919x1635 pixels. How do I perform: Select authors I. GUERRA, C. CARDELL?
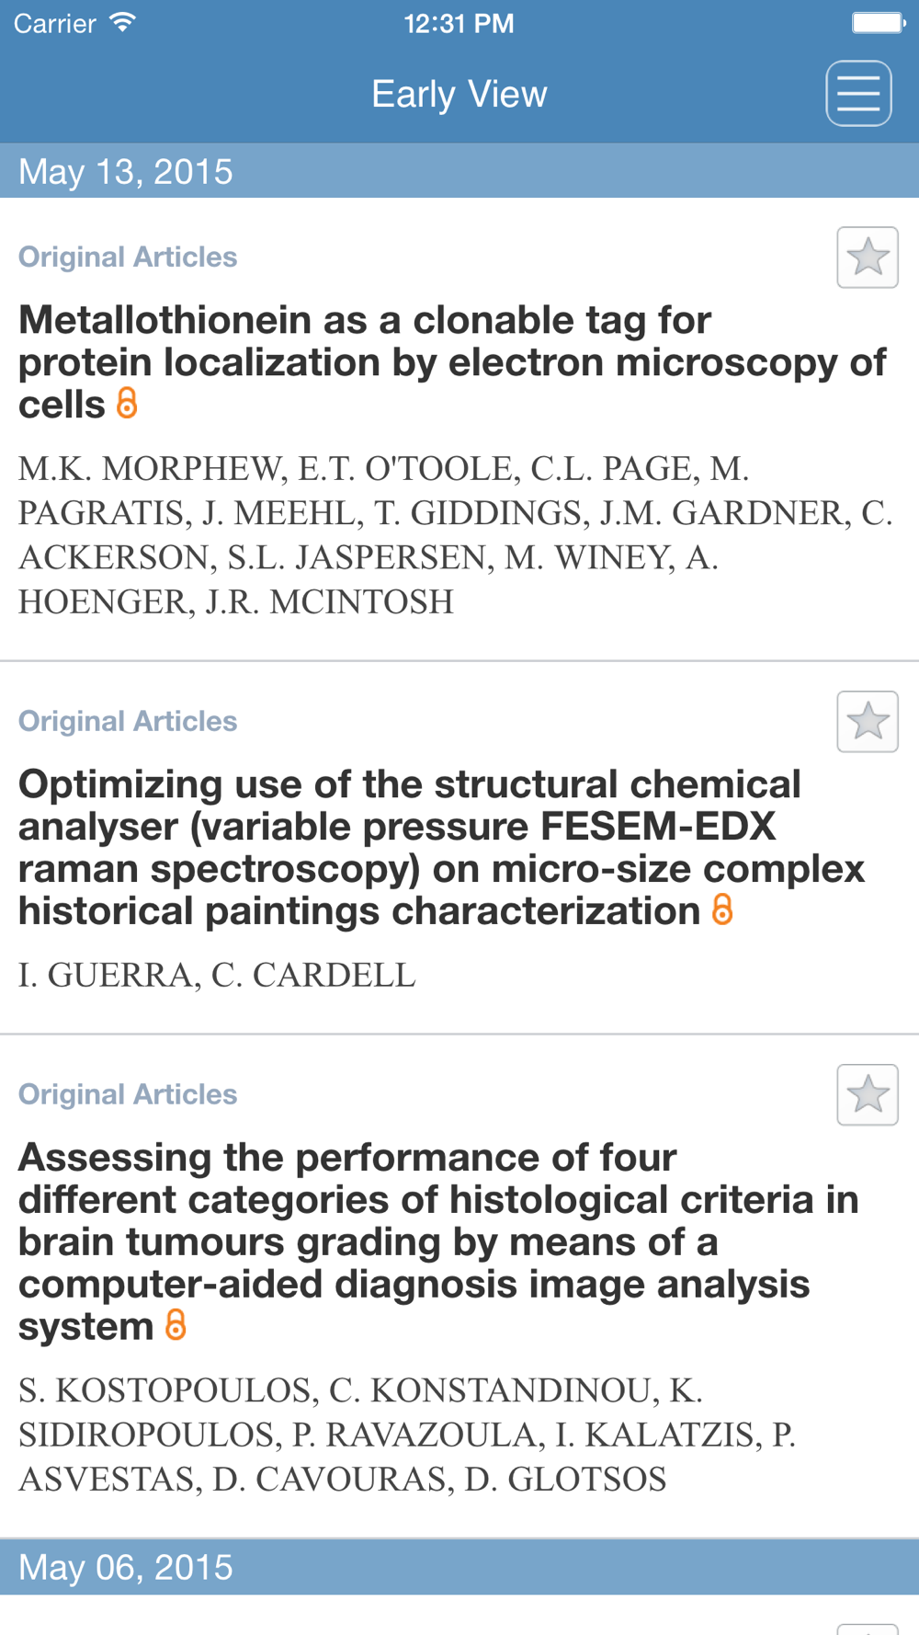pos(217,975)
